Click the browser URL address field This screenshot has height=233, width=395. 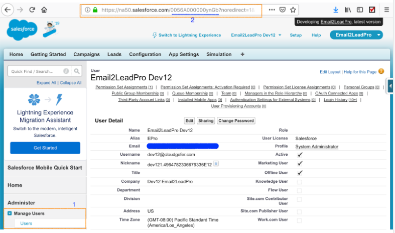(178, 10)
